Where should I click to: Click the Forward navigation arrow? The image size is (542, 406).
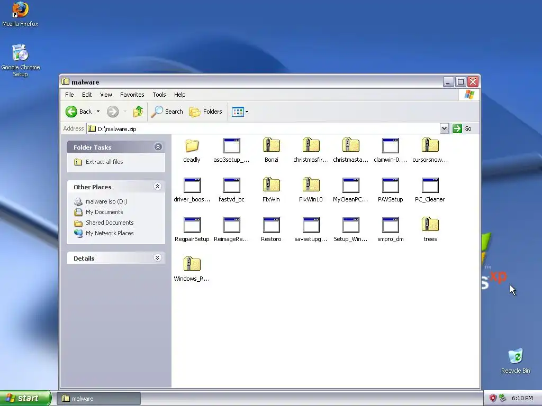click(x=113, y=112)
